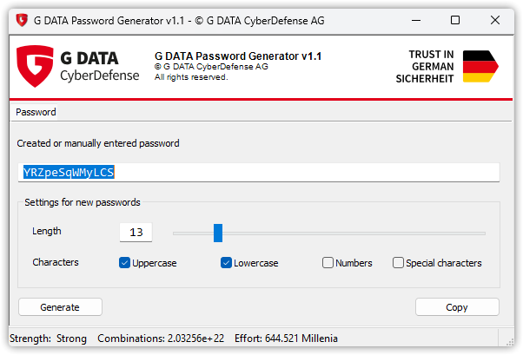Maximize the password generator window
Image resolution: width=523 pixels, height=355 pixels.
coord(455,20)
